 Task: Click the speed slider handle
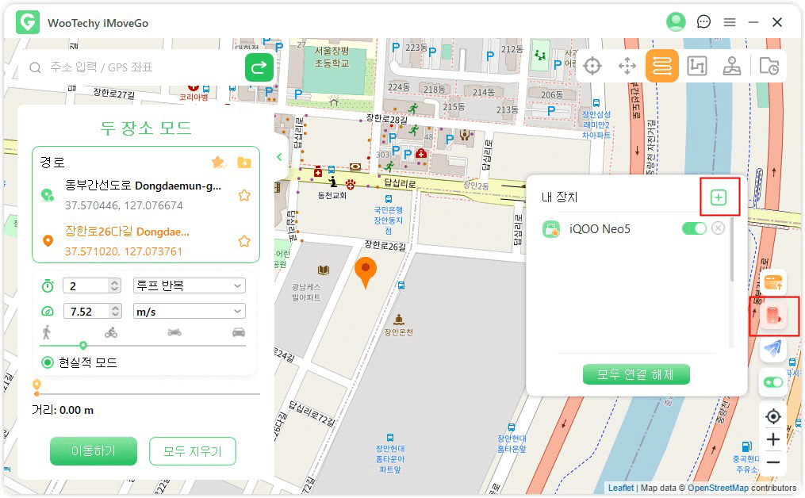click(x=83, y=345)
